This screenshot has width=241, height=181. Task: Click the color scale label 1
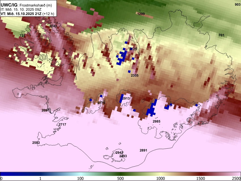click(x=40, y=178)
